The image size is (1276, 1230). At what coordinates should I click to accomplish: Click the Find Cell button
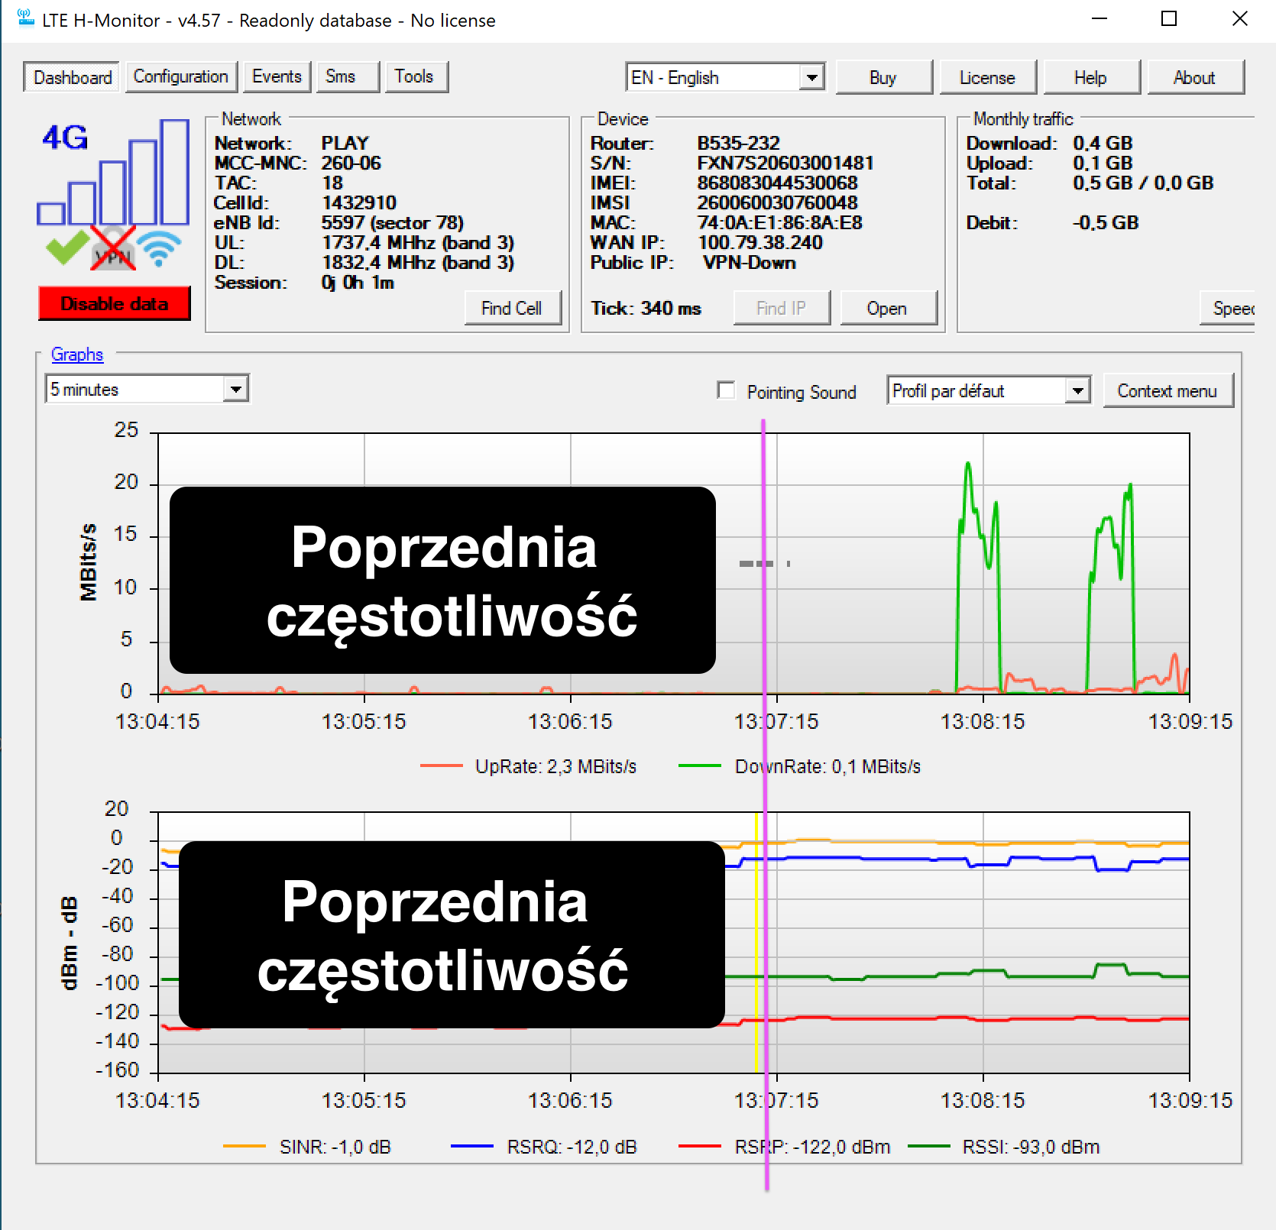coord(512,308)
